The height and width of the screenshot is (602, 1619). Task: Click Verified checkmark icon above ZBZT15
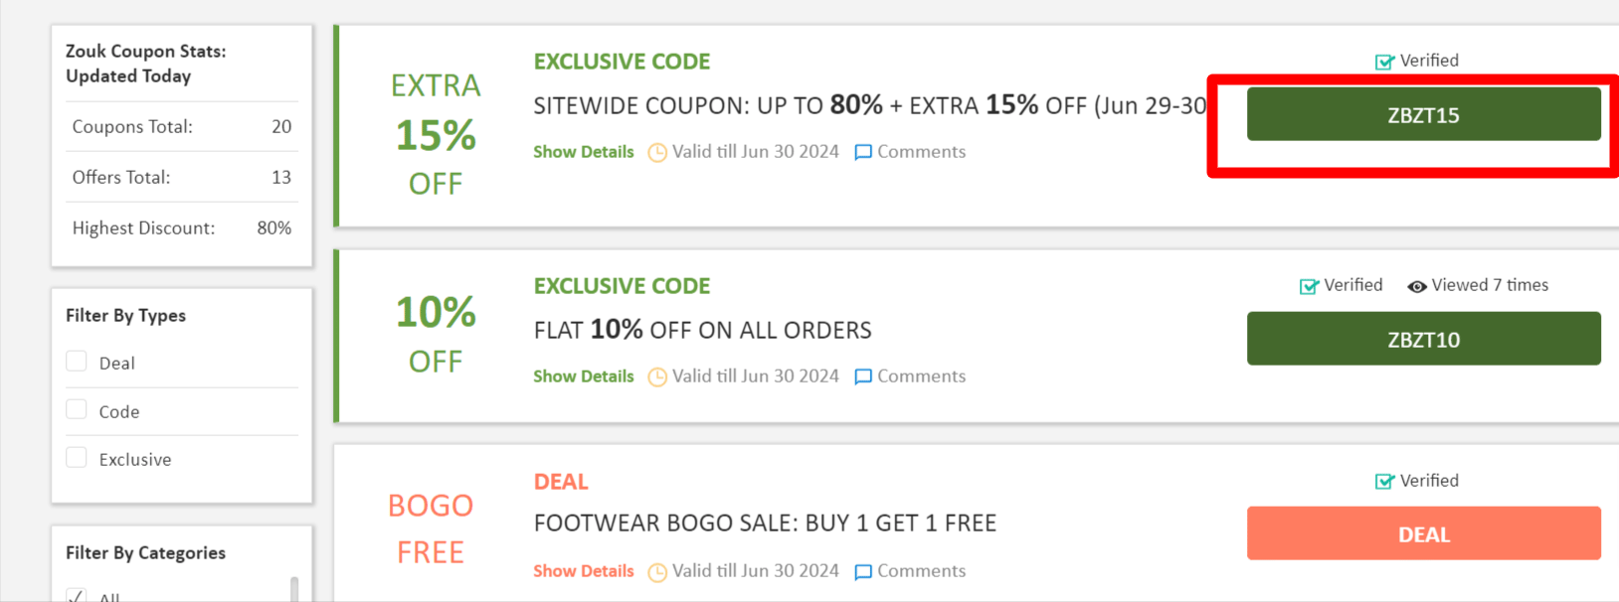pyautogui.click(x=1384, y=62)
